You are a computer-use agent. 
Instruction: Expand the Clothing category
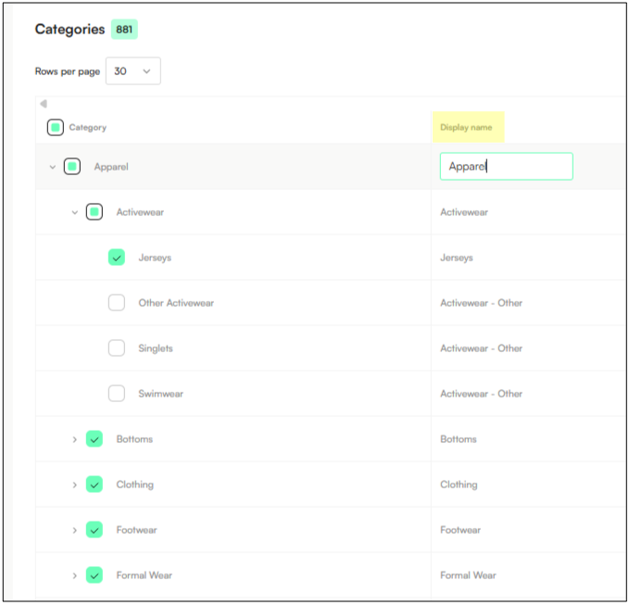click(x=75, y=485)
